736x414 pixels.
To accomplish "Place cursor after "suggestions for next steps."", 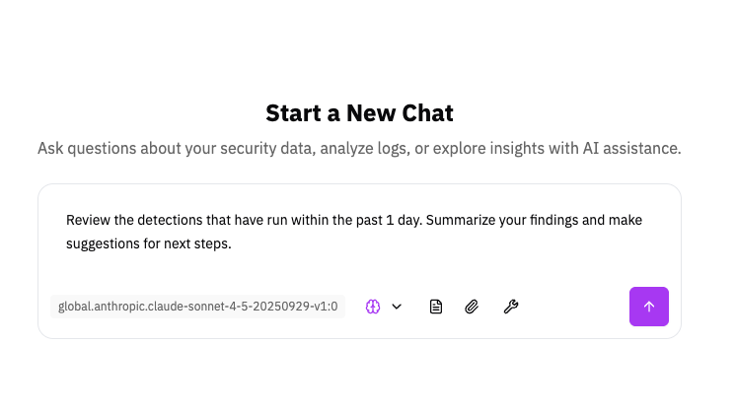I will [232, 243].
